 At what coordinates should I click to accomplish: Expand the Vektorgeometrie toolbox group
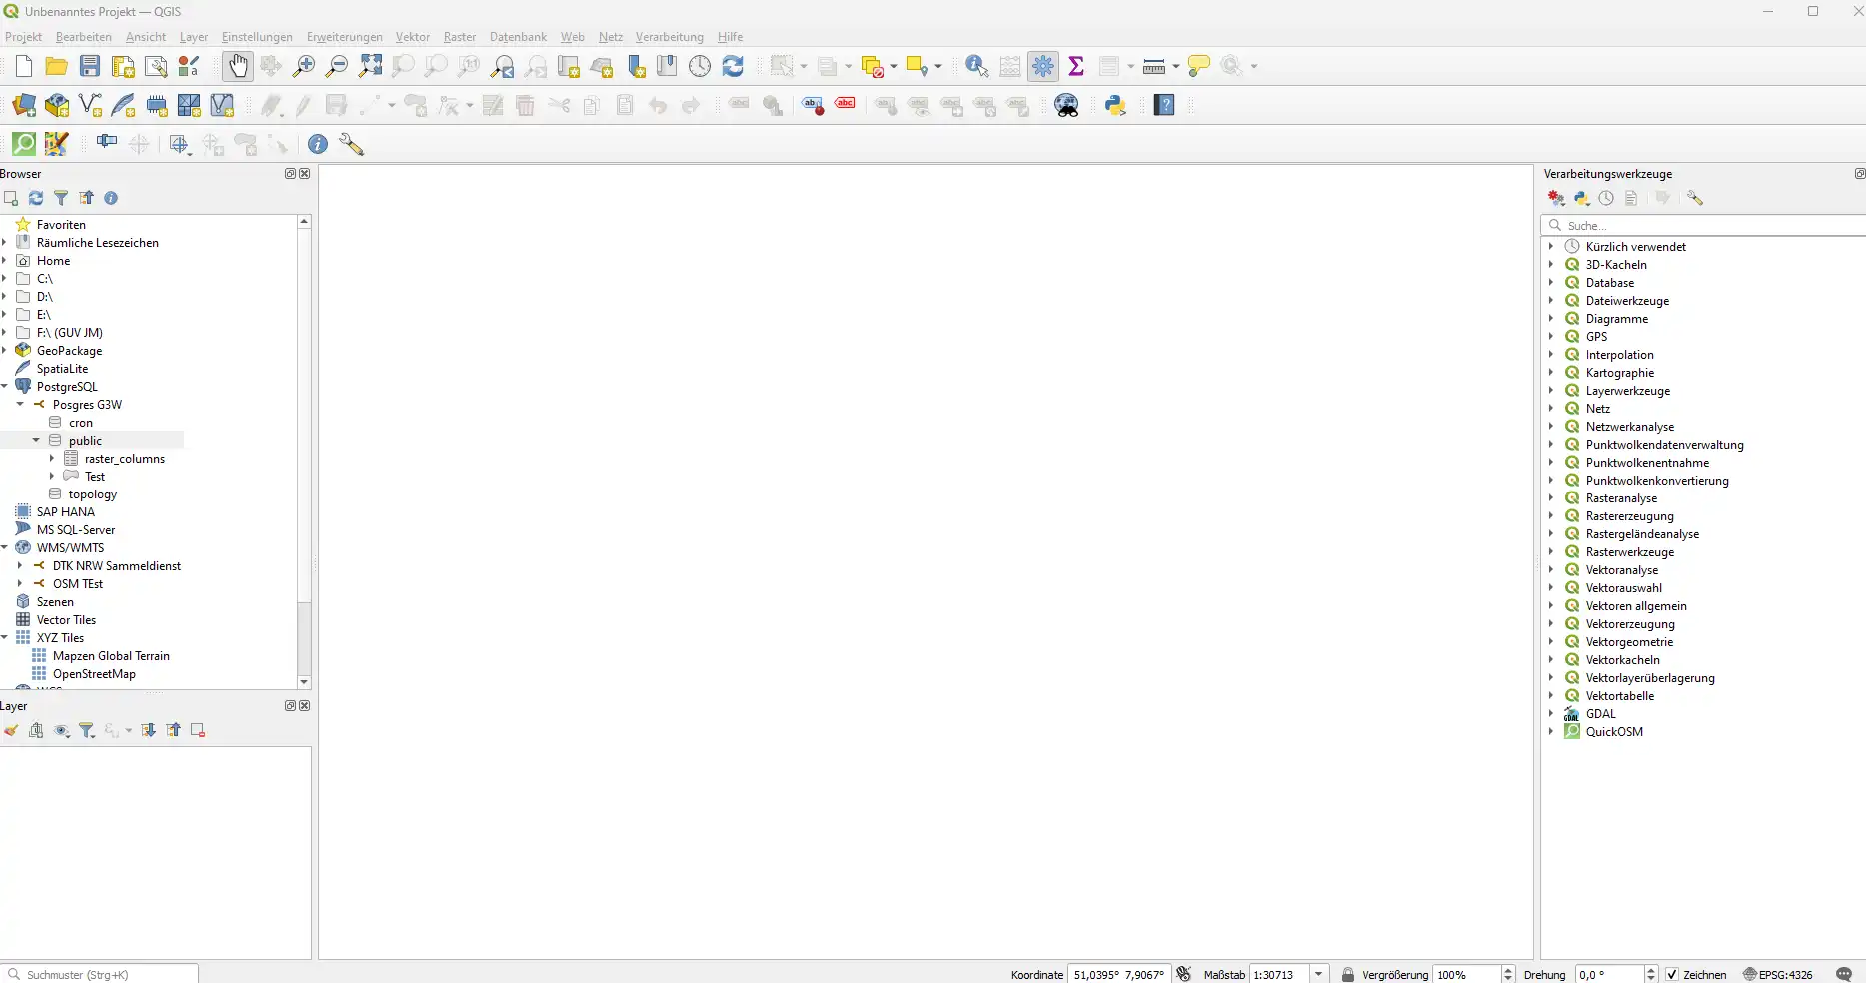1551,641
